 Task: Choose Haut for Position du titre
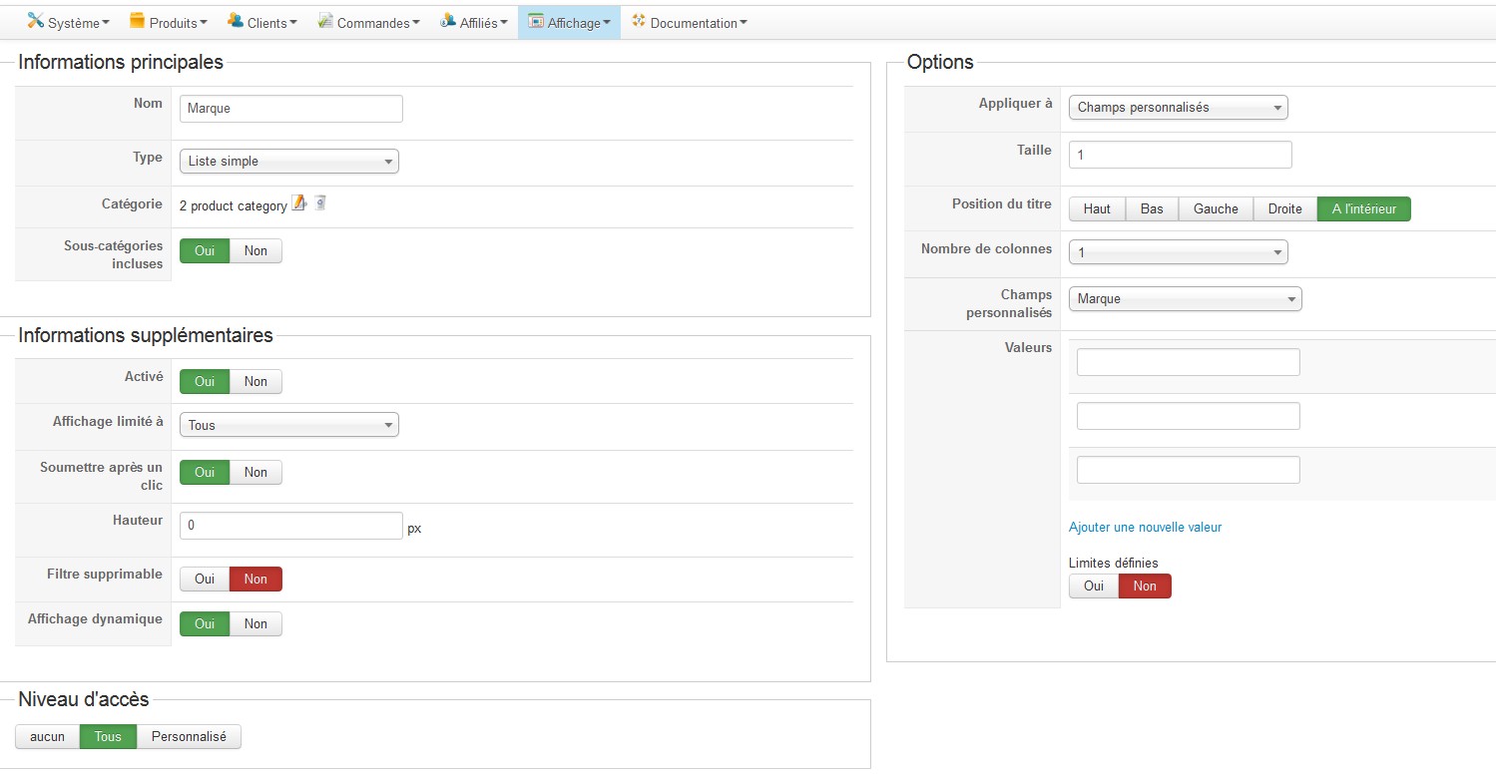pos(1097,208)
